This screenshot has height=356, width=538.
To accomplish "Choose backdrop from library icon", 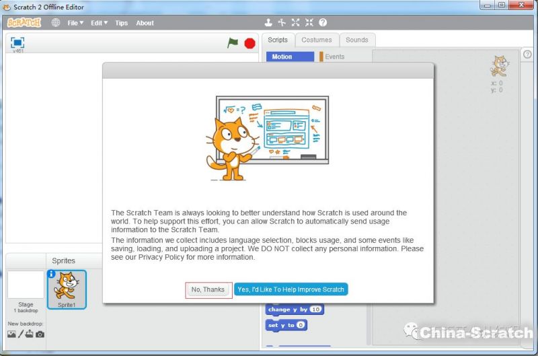I will (x=11, y=334).
